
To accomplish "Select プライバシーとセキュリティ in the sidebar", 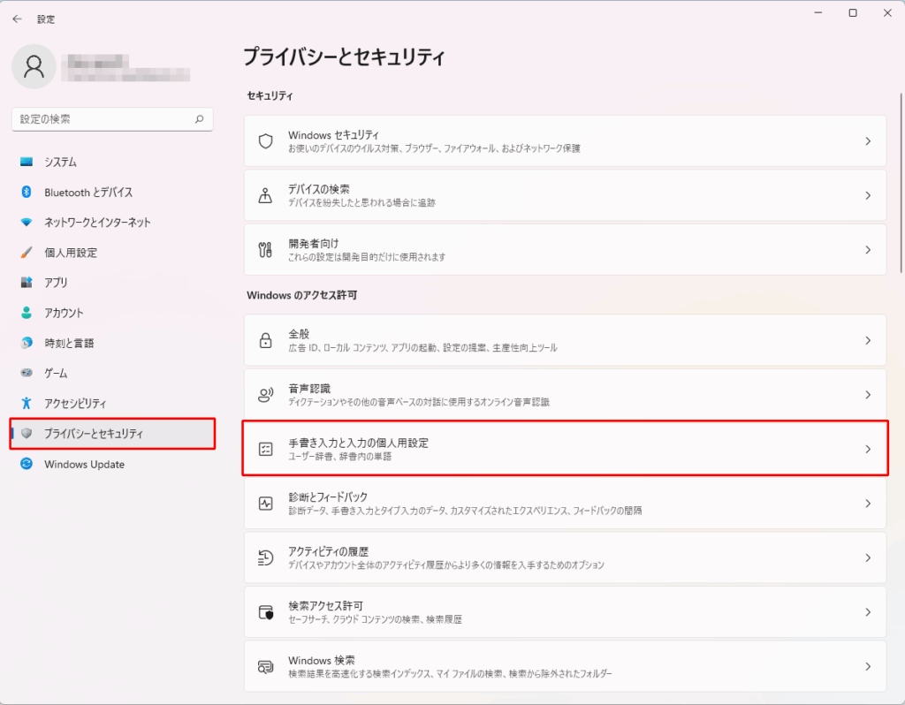I will tap(112, 433).
